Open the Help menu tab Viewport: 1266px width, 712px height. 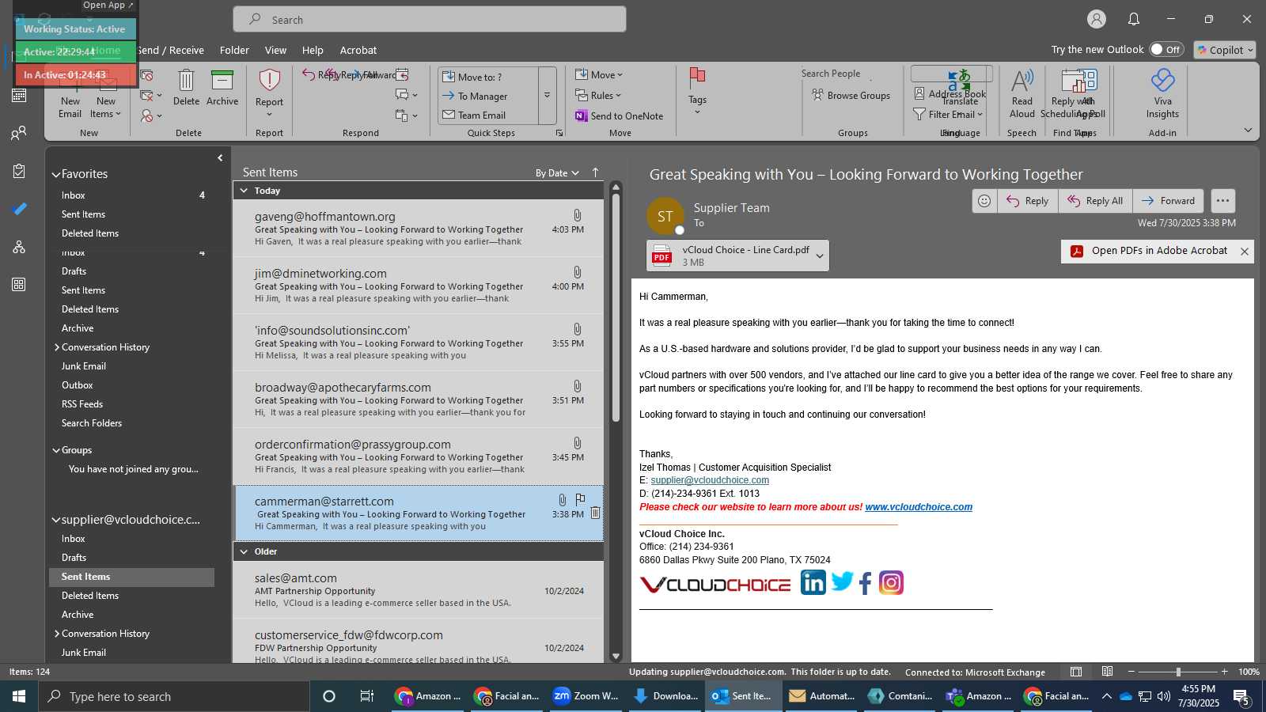coord(313,50)
